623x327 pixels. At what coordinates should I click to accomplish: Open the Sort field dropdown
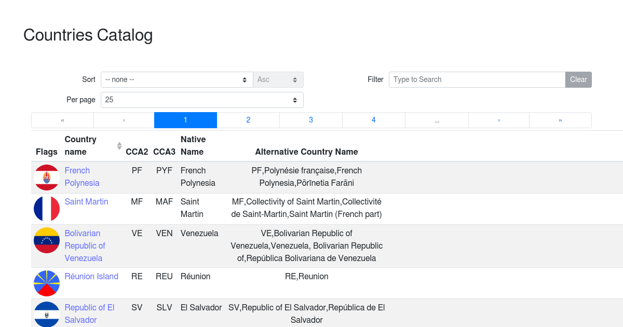click(x=177, y=79)
